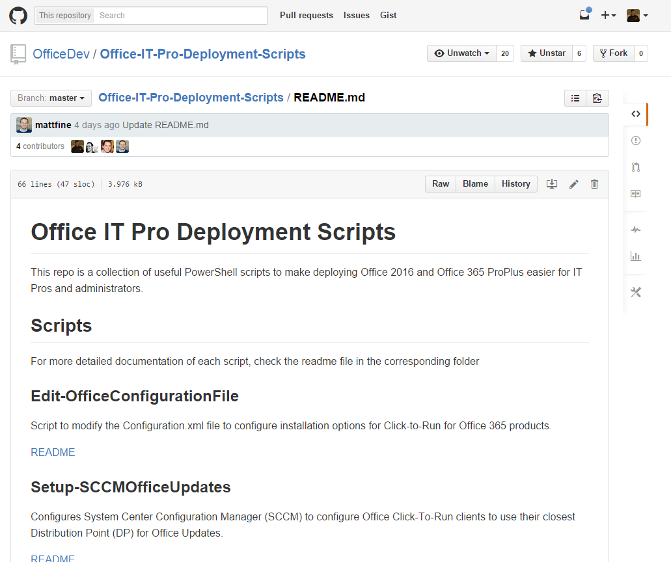
Task: Open the Settings tools icon in sidebar
Action: tap(635, 292)
